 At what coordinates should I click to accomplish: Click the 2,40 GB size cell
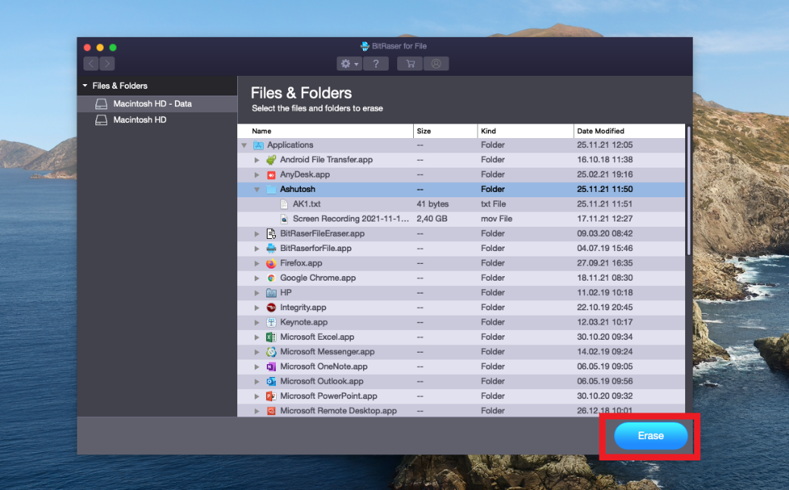pos(432,219)
